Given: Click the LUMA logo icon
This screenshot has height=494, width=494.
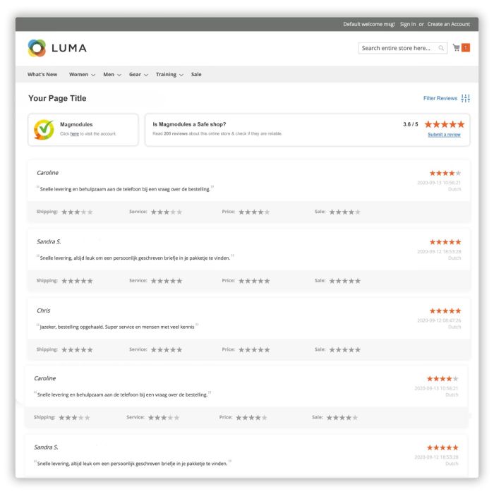Looking at the screenshot, I should [x=37, y=48].
